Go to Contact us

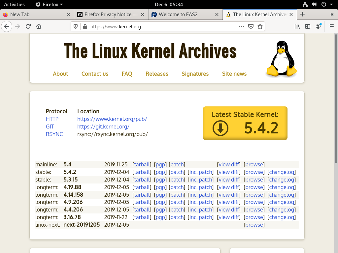pyautogui.click(x=95, y=74)
